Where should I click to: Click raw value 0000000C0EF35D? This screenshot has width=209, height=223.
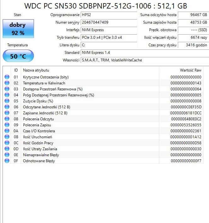[186, 107]
